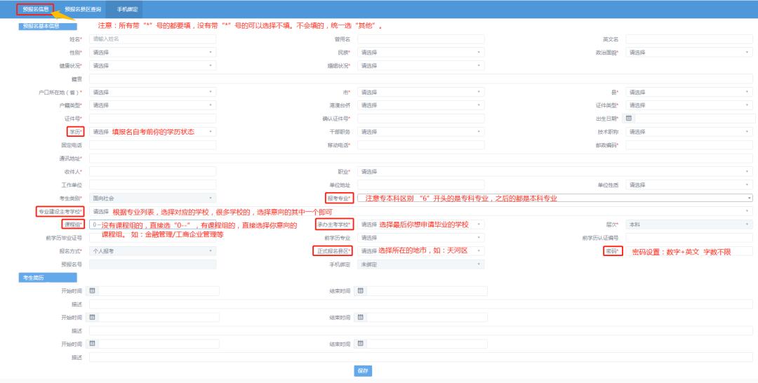The height and width of the screenshot is (383, 758).
Task: Focus the 收件人 field
Action: click(x=152, y=171)
